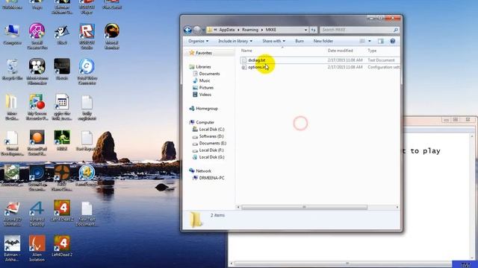Select Libraries in navigation pane
This screenshot has width=478, height=268.
click(203, 67)
